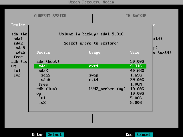Click the CURRENT SYSTEM heading
This screenshot has width=183, height=137.
tap(50, 16)
